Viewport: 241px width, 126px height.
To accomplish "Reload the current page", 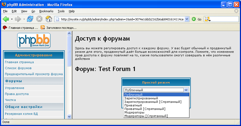I will coord(30,19).
